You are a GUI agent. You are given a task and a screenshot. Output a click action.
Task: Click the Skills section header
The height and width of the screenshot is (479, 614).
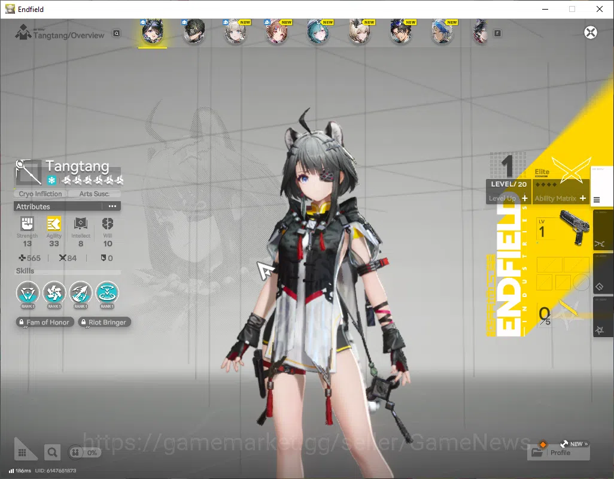click(x=25, y=271)
